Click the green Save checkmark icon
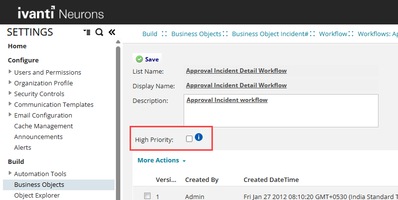 (139, 59)
